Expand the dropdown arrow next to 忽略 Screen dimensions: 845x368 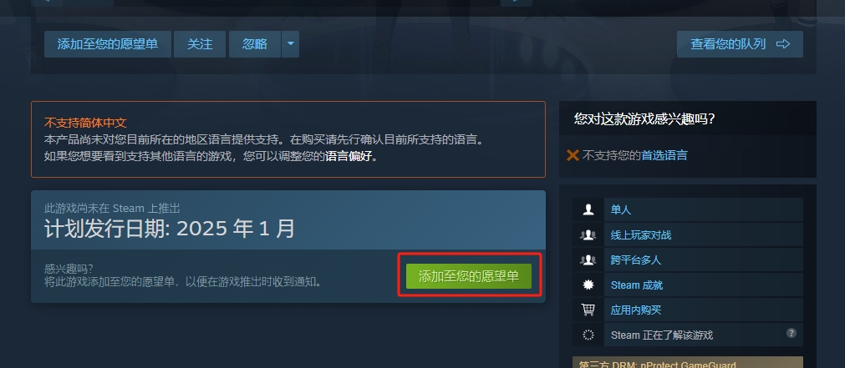click(290, 44)
